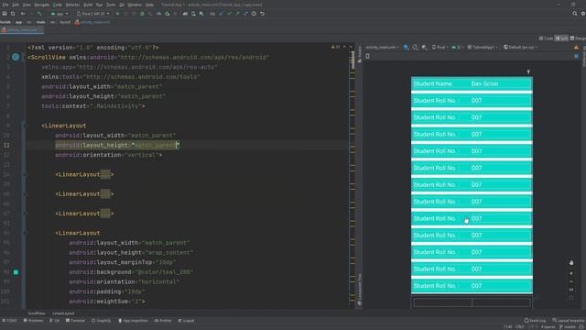Image resolution: width=586 pixels, height=330 pixels.
Task: Open the app run configuration dropdown
Action: [x=60, y=14]
